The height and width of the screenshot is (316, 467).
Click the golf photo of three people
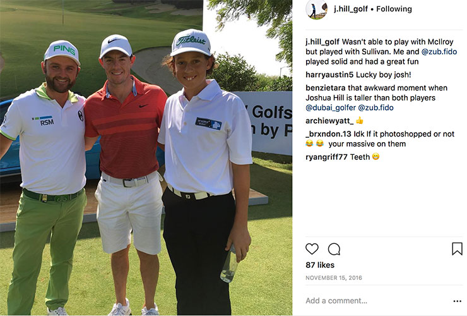coord(146,158)
